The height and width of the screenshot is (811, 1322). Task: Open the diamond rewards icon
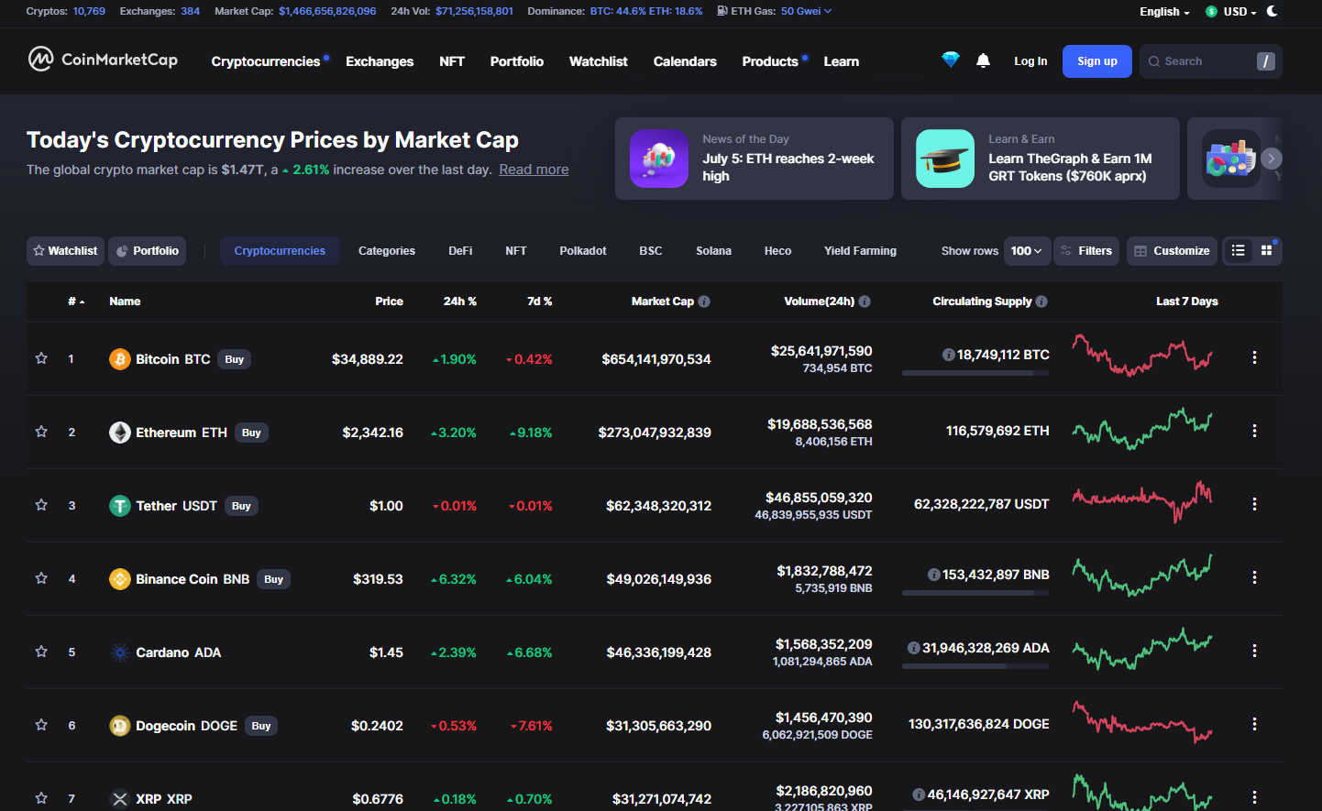pos(951,60)
